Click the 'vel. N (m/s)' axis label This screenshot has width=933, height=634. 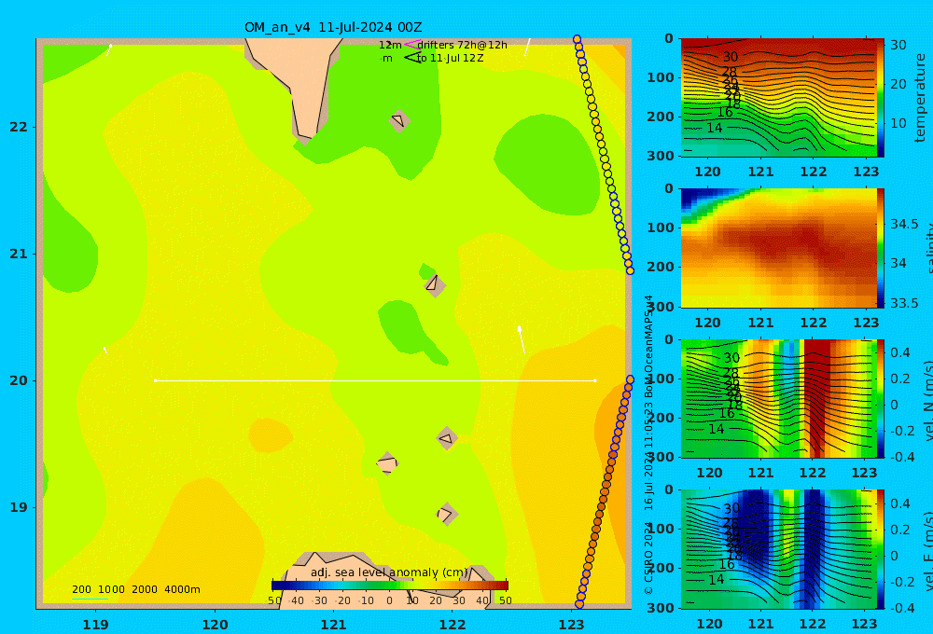[927, 400]
